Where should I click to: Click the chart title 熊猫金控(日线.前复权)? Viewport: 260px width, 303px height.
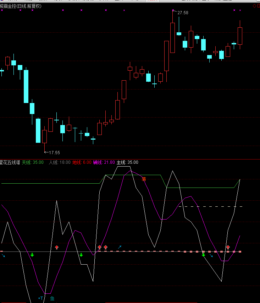[21, 6]
